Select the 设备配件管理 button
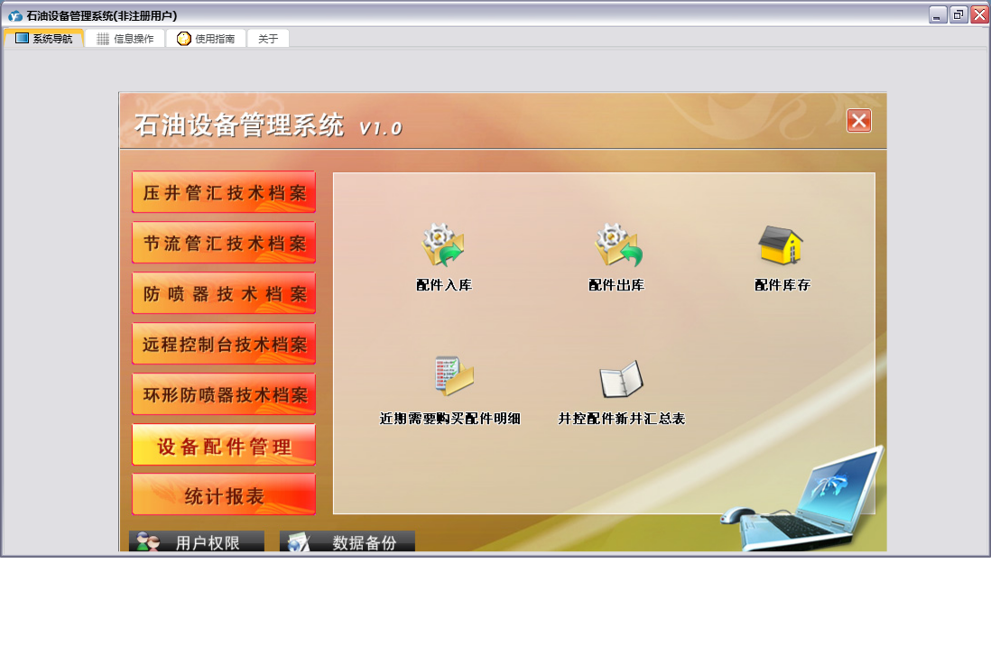991x646 pixels. click(224, 445)
